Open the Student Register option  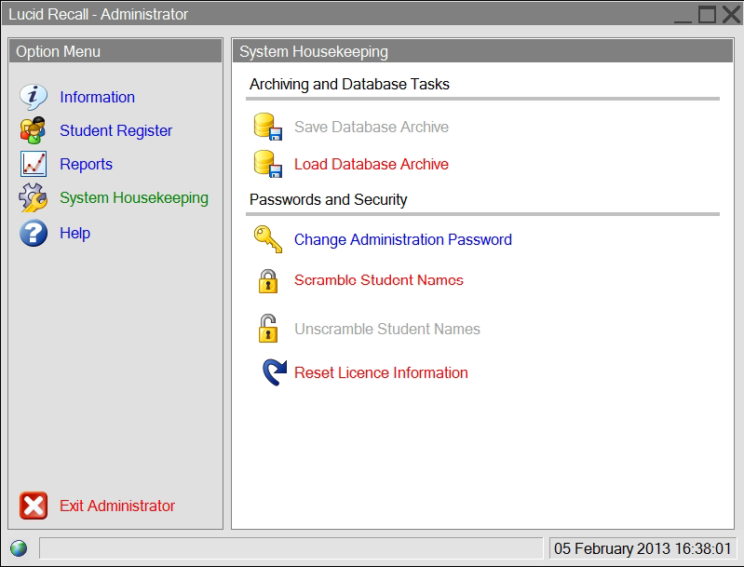point(115,130)
